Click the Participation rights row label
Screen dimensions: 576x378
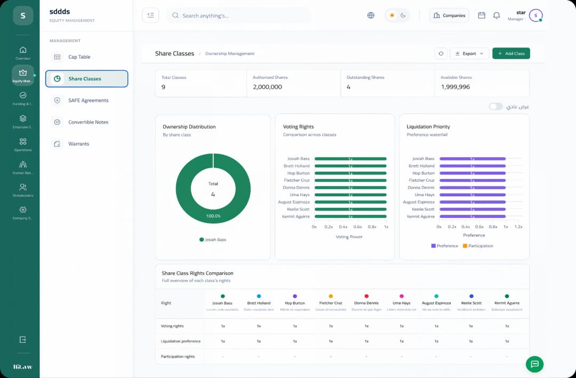[178, 356]
